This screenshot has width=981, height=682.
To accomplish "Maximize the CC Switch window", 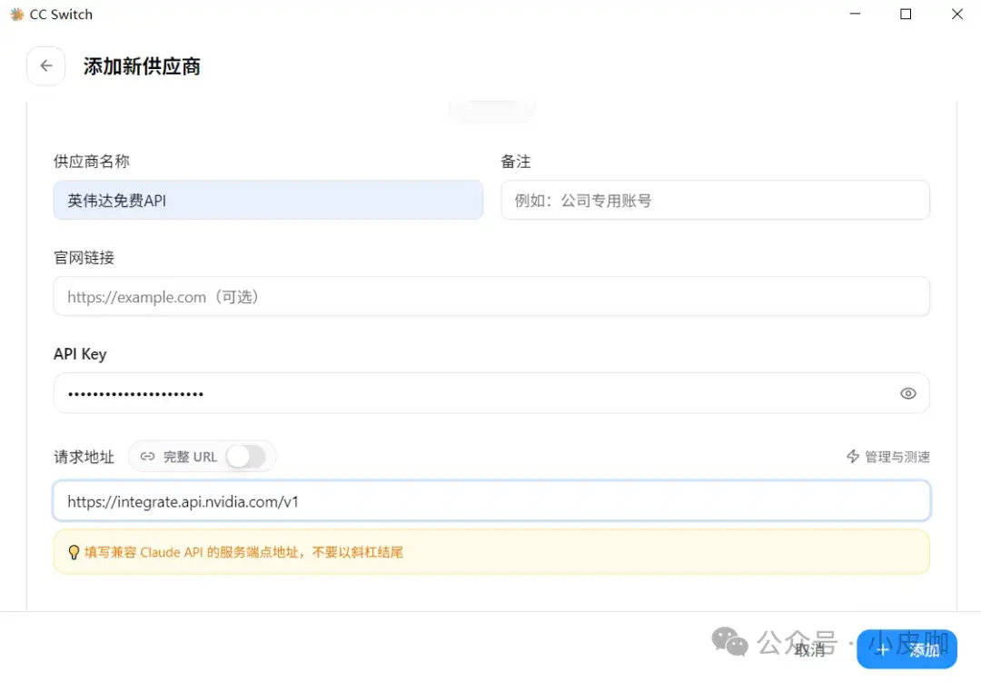I will [906, 14].
